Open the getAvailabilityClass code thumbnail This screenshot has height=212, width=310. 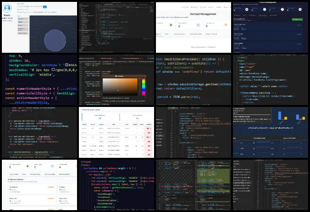click(39, 132)
